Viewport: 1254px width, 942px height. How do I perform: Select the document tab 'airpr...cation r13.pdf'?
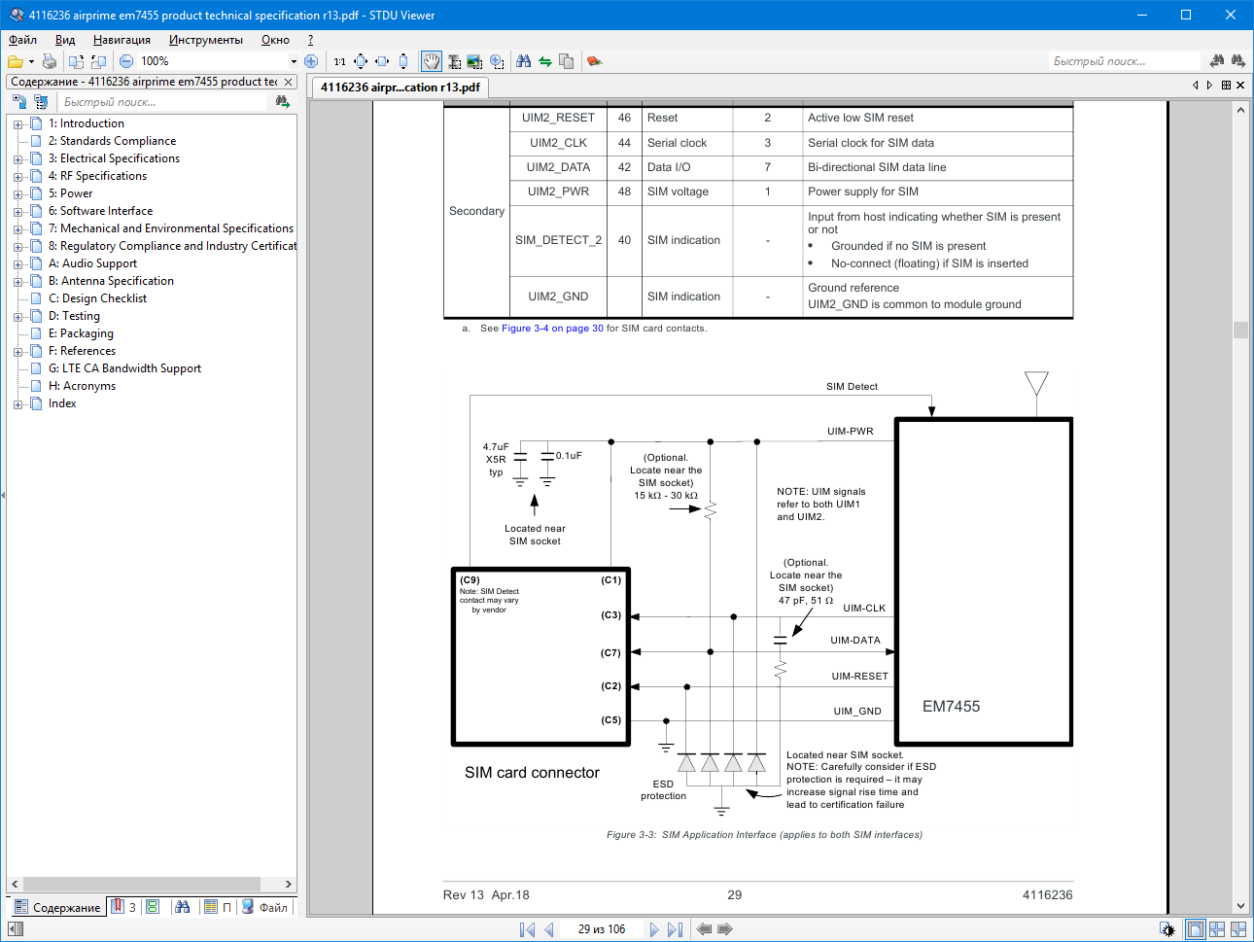coord(400,87)
